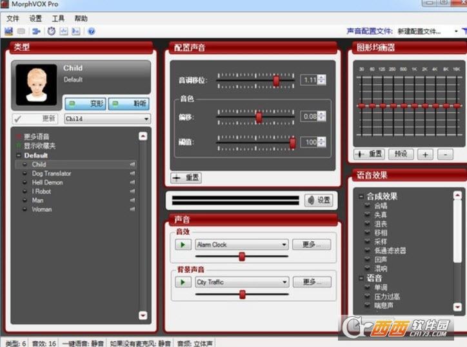Click the chart icon right of clock icon
This screenshot has height=347, width=467.
pyautogui.click(x=64, y=31)
